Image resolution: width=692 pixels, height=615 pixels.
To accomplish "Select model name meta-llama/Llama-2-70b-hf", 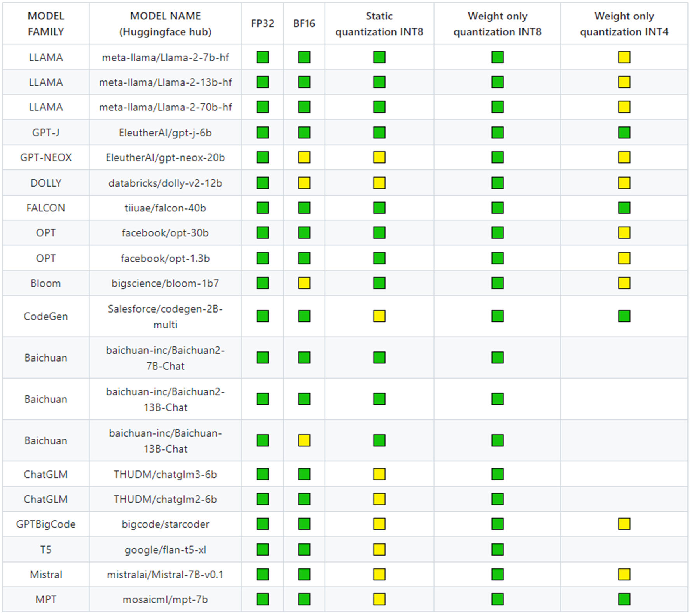I will pos(165,107).
